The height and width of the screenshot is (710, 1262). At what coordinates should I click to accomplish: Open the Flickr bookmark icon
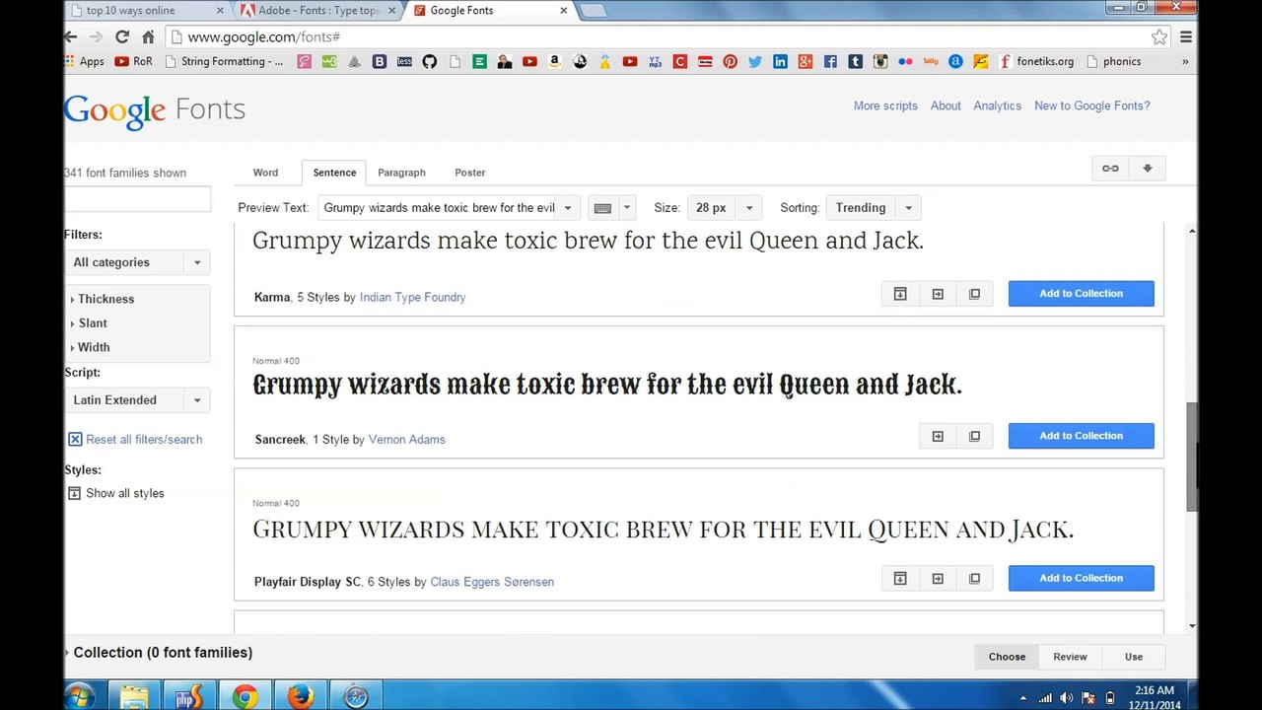(905, 61)
